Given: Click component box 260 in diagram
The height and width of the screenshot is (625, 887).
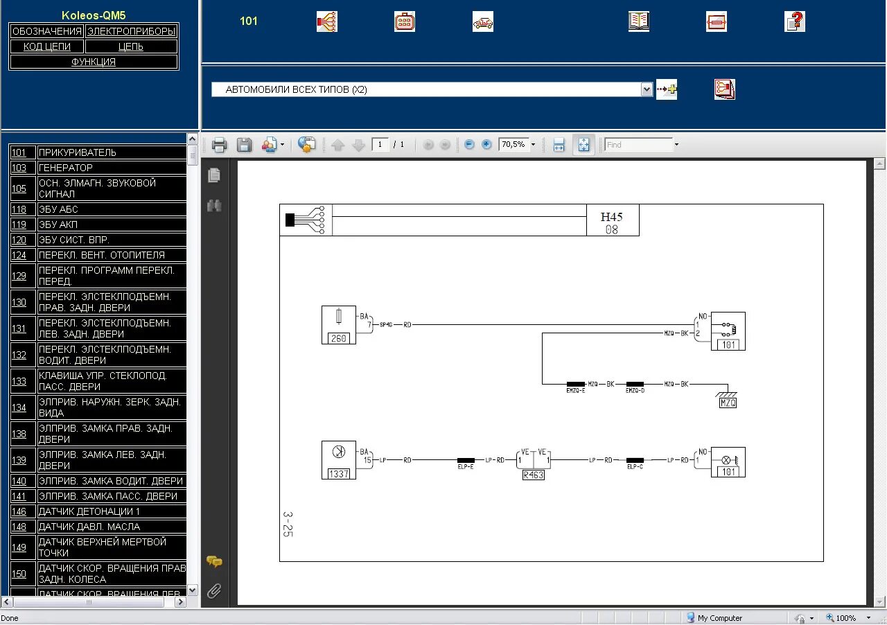Looking at the screenshot, I should tap(339, 325).
